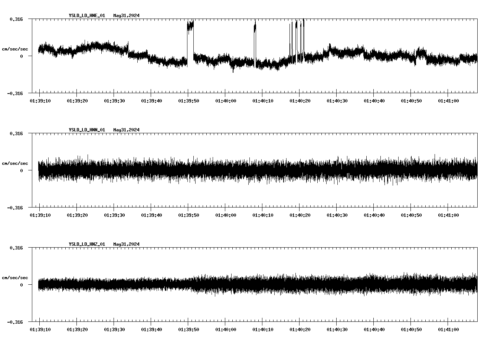Click the May31,2024 date beside HNZ title
The width and height of the screenshot is (504, 343).
126,244
